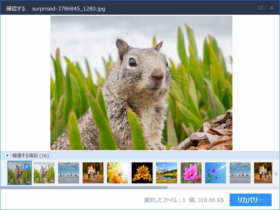280x210 pixels.
Task: Click the 関連する項目 (16) section label
Action: (30, 155)
